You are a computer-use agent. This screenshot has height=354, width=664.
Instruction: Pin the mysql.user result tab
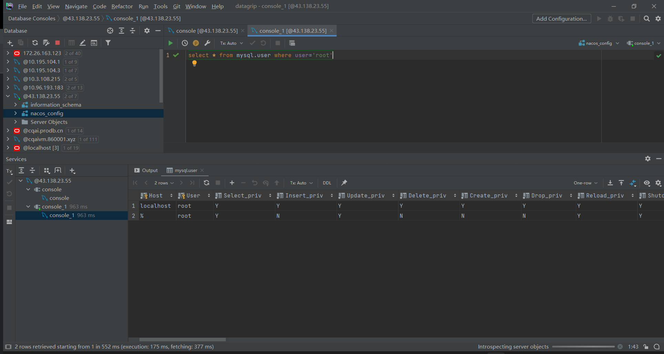pyautogui.click(x=344, y=183)
